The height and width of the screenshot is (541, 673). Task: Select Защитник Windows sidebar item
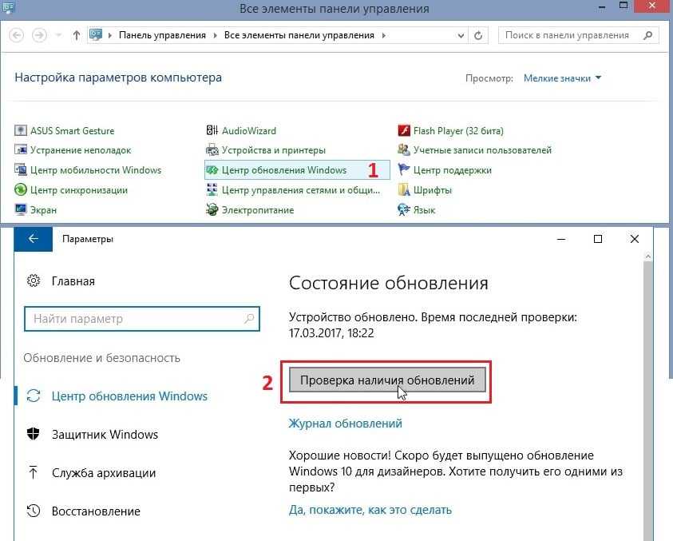click(x=105, y=435)
